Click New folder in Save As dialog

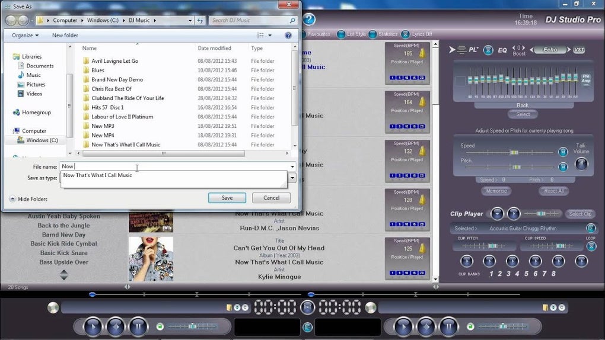(65, 35)
